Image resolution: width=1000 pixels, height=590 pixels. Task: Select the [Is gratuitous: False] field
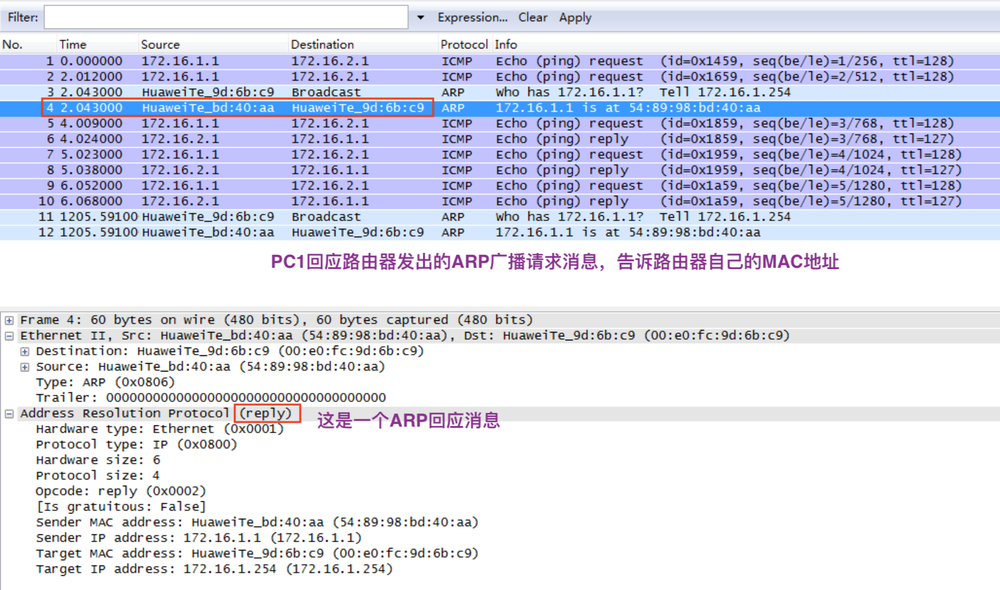(x=121, y=506)
